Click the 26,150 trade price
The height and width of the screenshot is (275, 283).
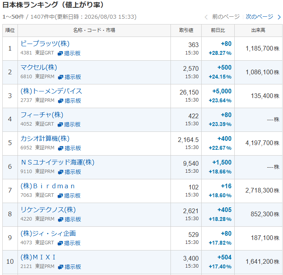tap(189, 92)
